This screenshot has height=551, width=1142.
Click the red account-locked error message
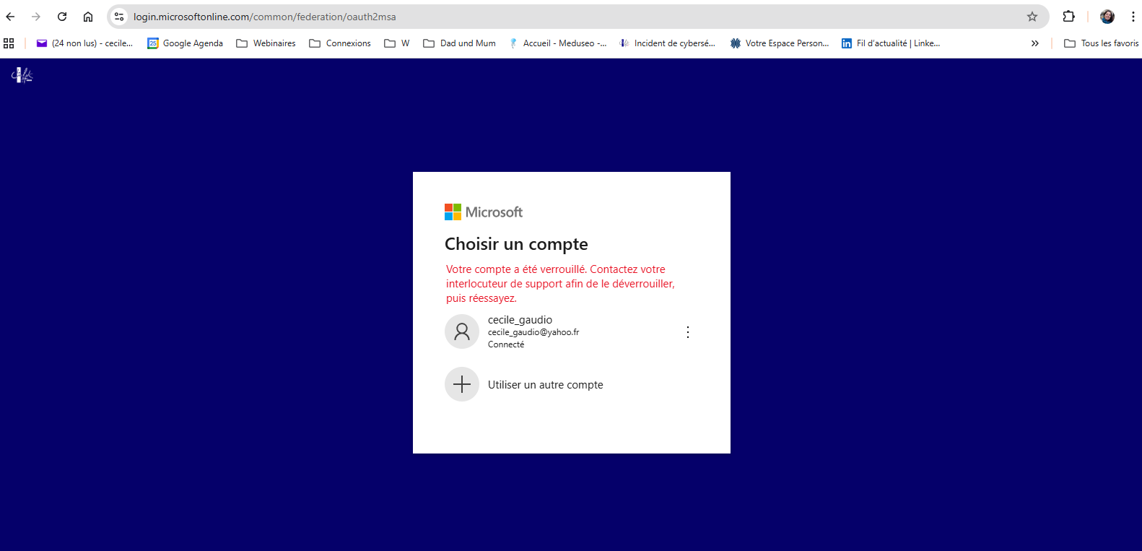(560, 284)
